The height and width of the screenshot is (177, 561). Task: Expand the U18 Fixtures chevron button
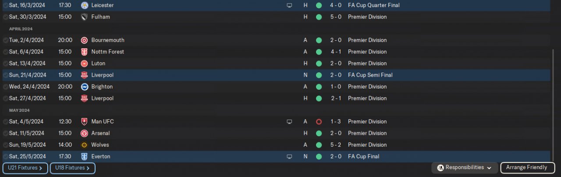click(x=73, y=168)
